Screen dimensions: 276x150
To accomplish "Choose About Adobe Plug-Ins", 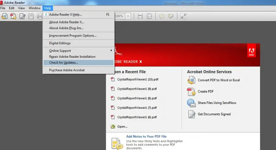I will pos(79,28).
